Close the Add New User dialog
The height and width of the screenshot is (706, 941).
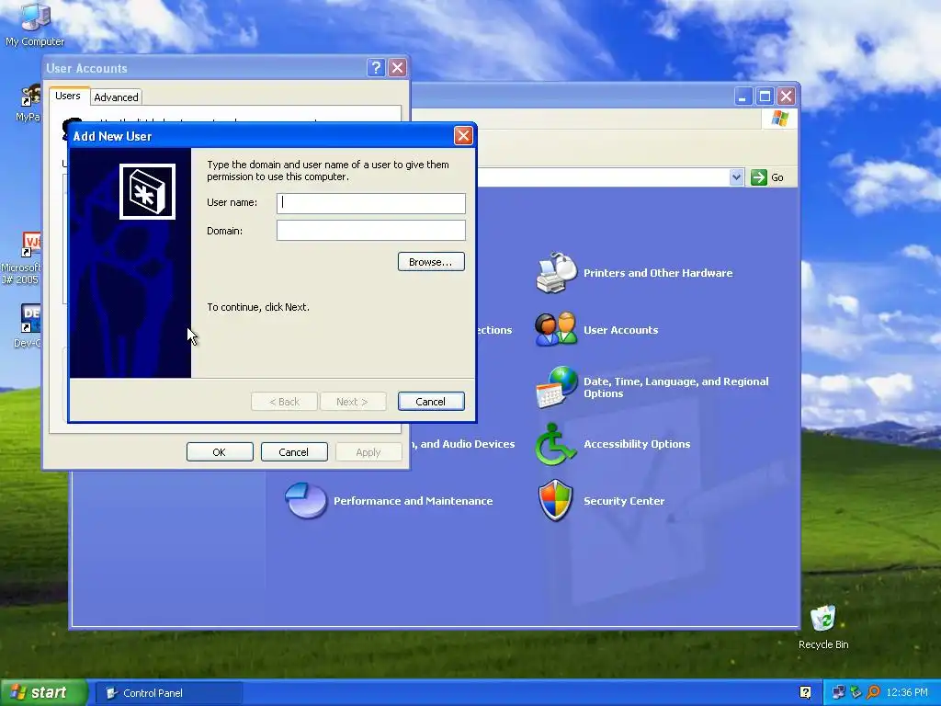(463, 136)
